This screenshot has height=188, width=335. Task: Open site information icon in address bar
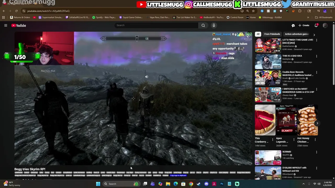pos(24,11)
